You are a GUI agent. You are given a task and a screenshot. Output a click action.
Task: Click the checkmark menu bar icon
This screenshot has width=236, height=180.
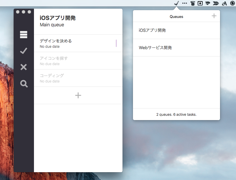176,3
